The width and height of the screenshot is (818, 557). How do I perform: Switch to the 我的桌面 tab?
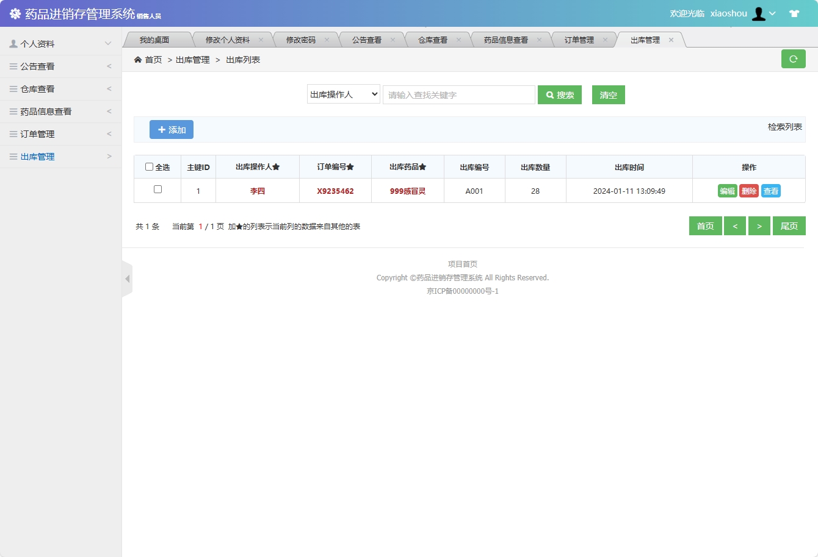point(158,39)
